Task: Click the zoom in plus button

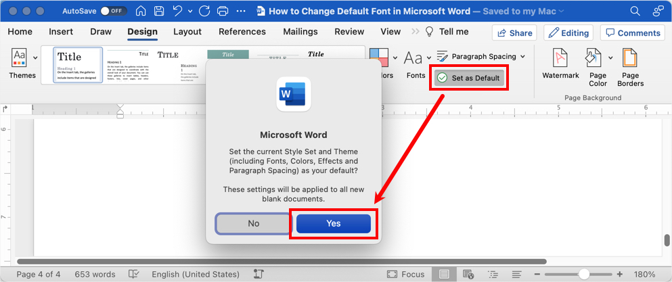Action: [620, 275]
